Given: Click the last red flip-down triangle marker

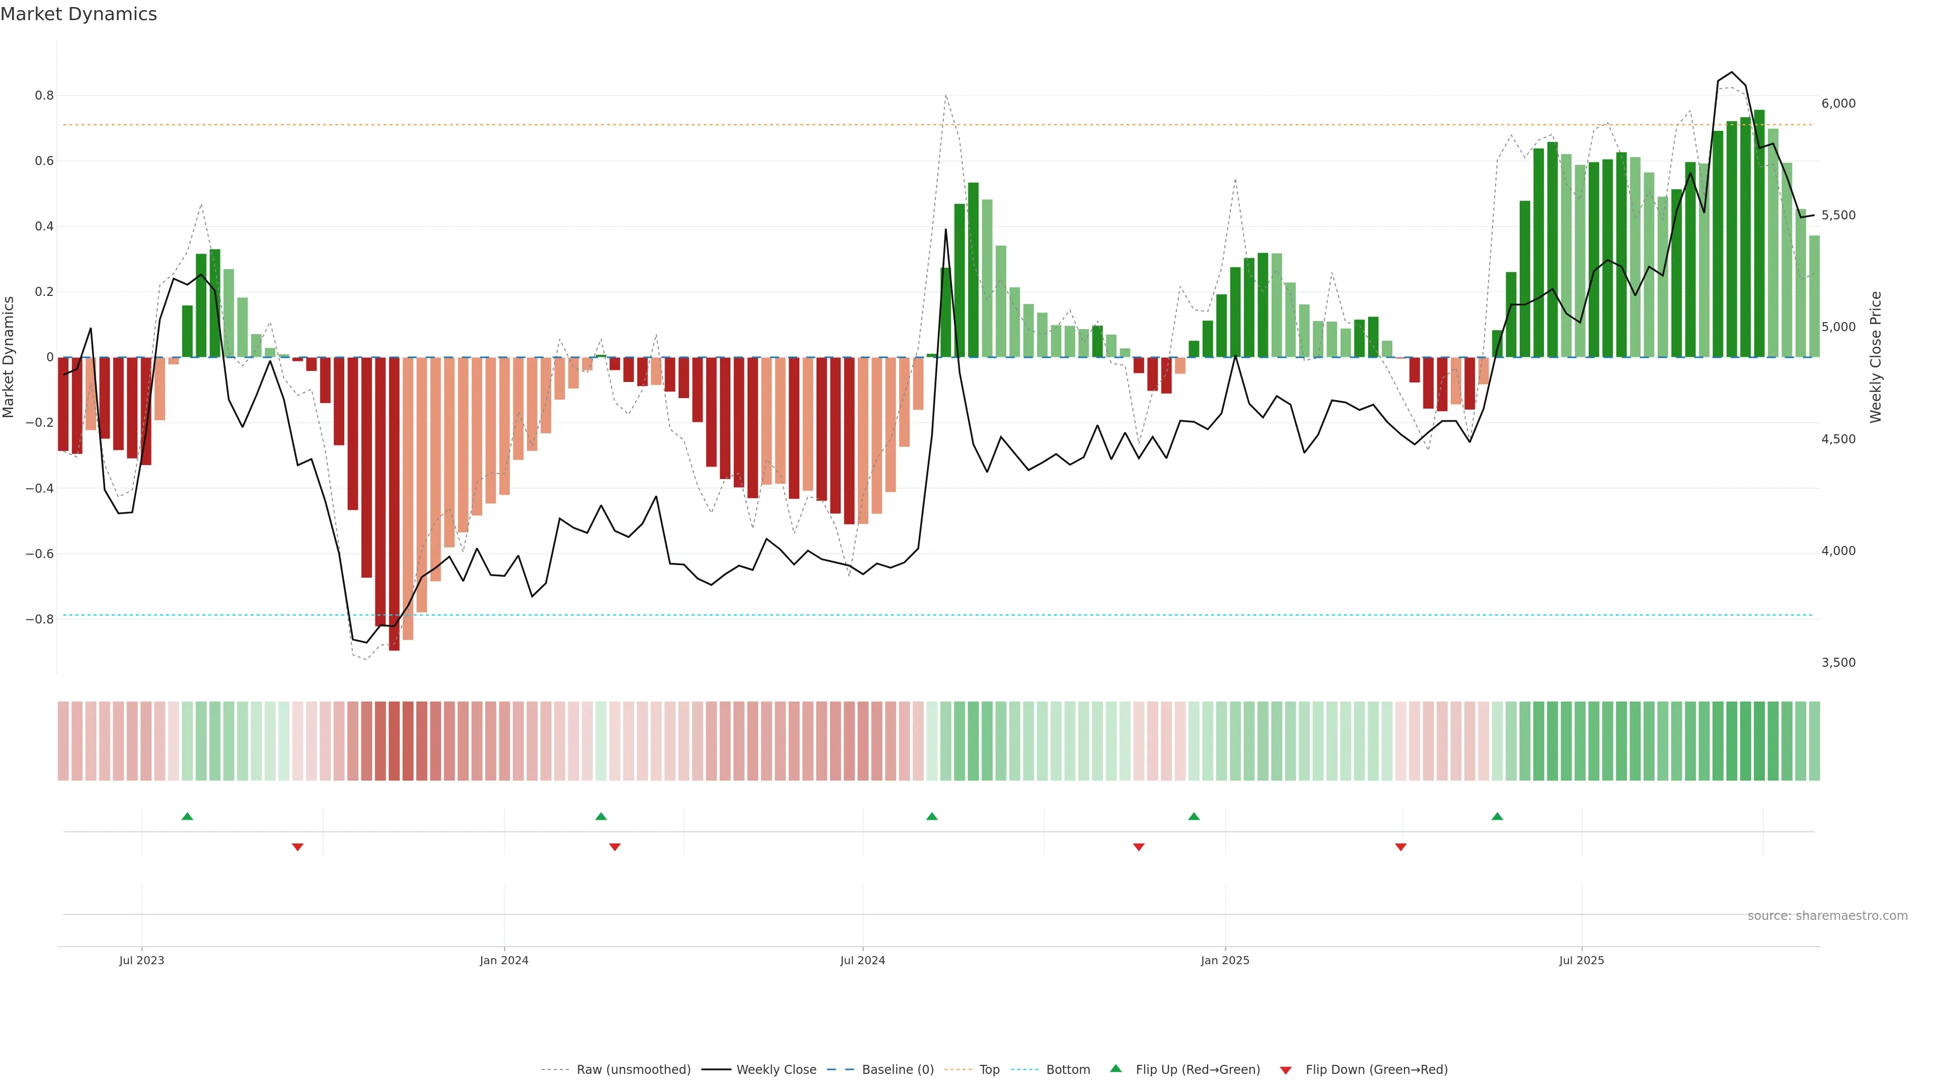Looking at the screenshot, I should (x=1400, y=847).
